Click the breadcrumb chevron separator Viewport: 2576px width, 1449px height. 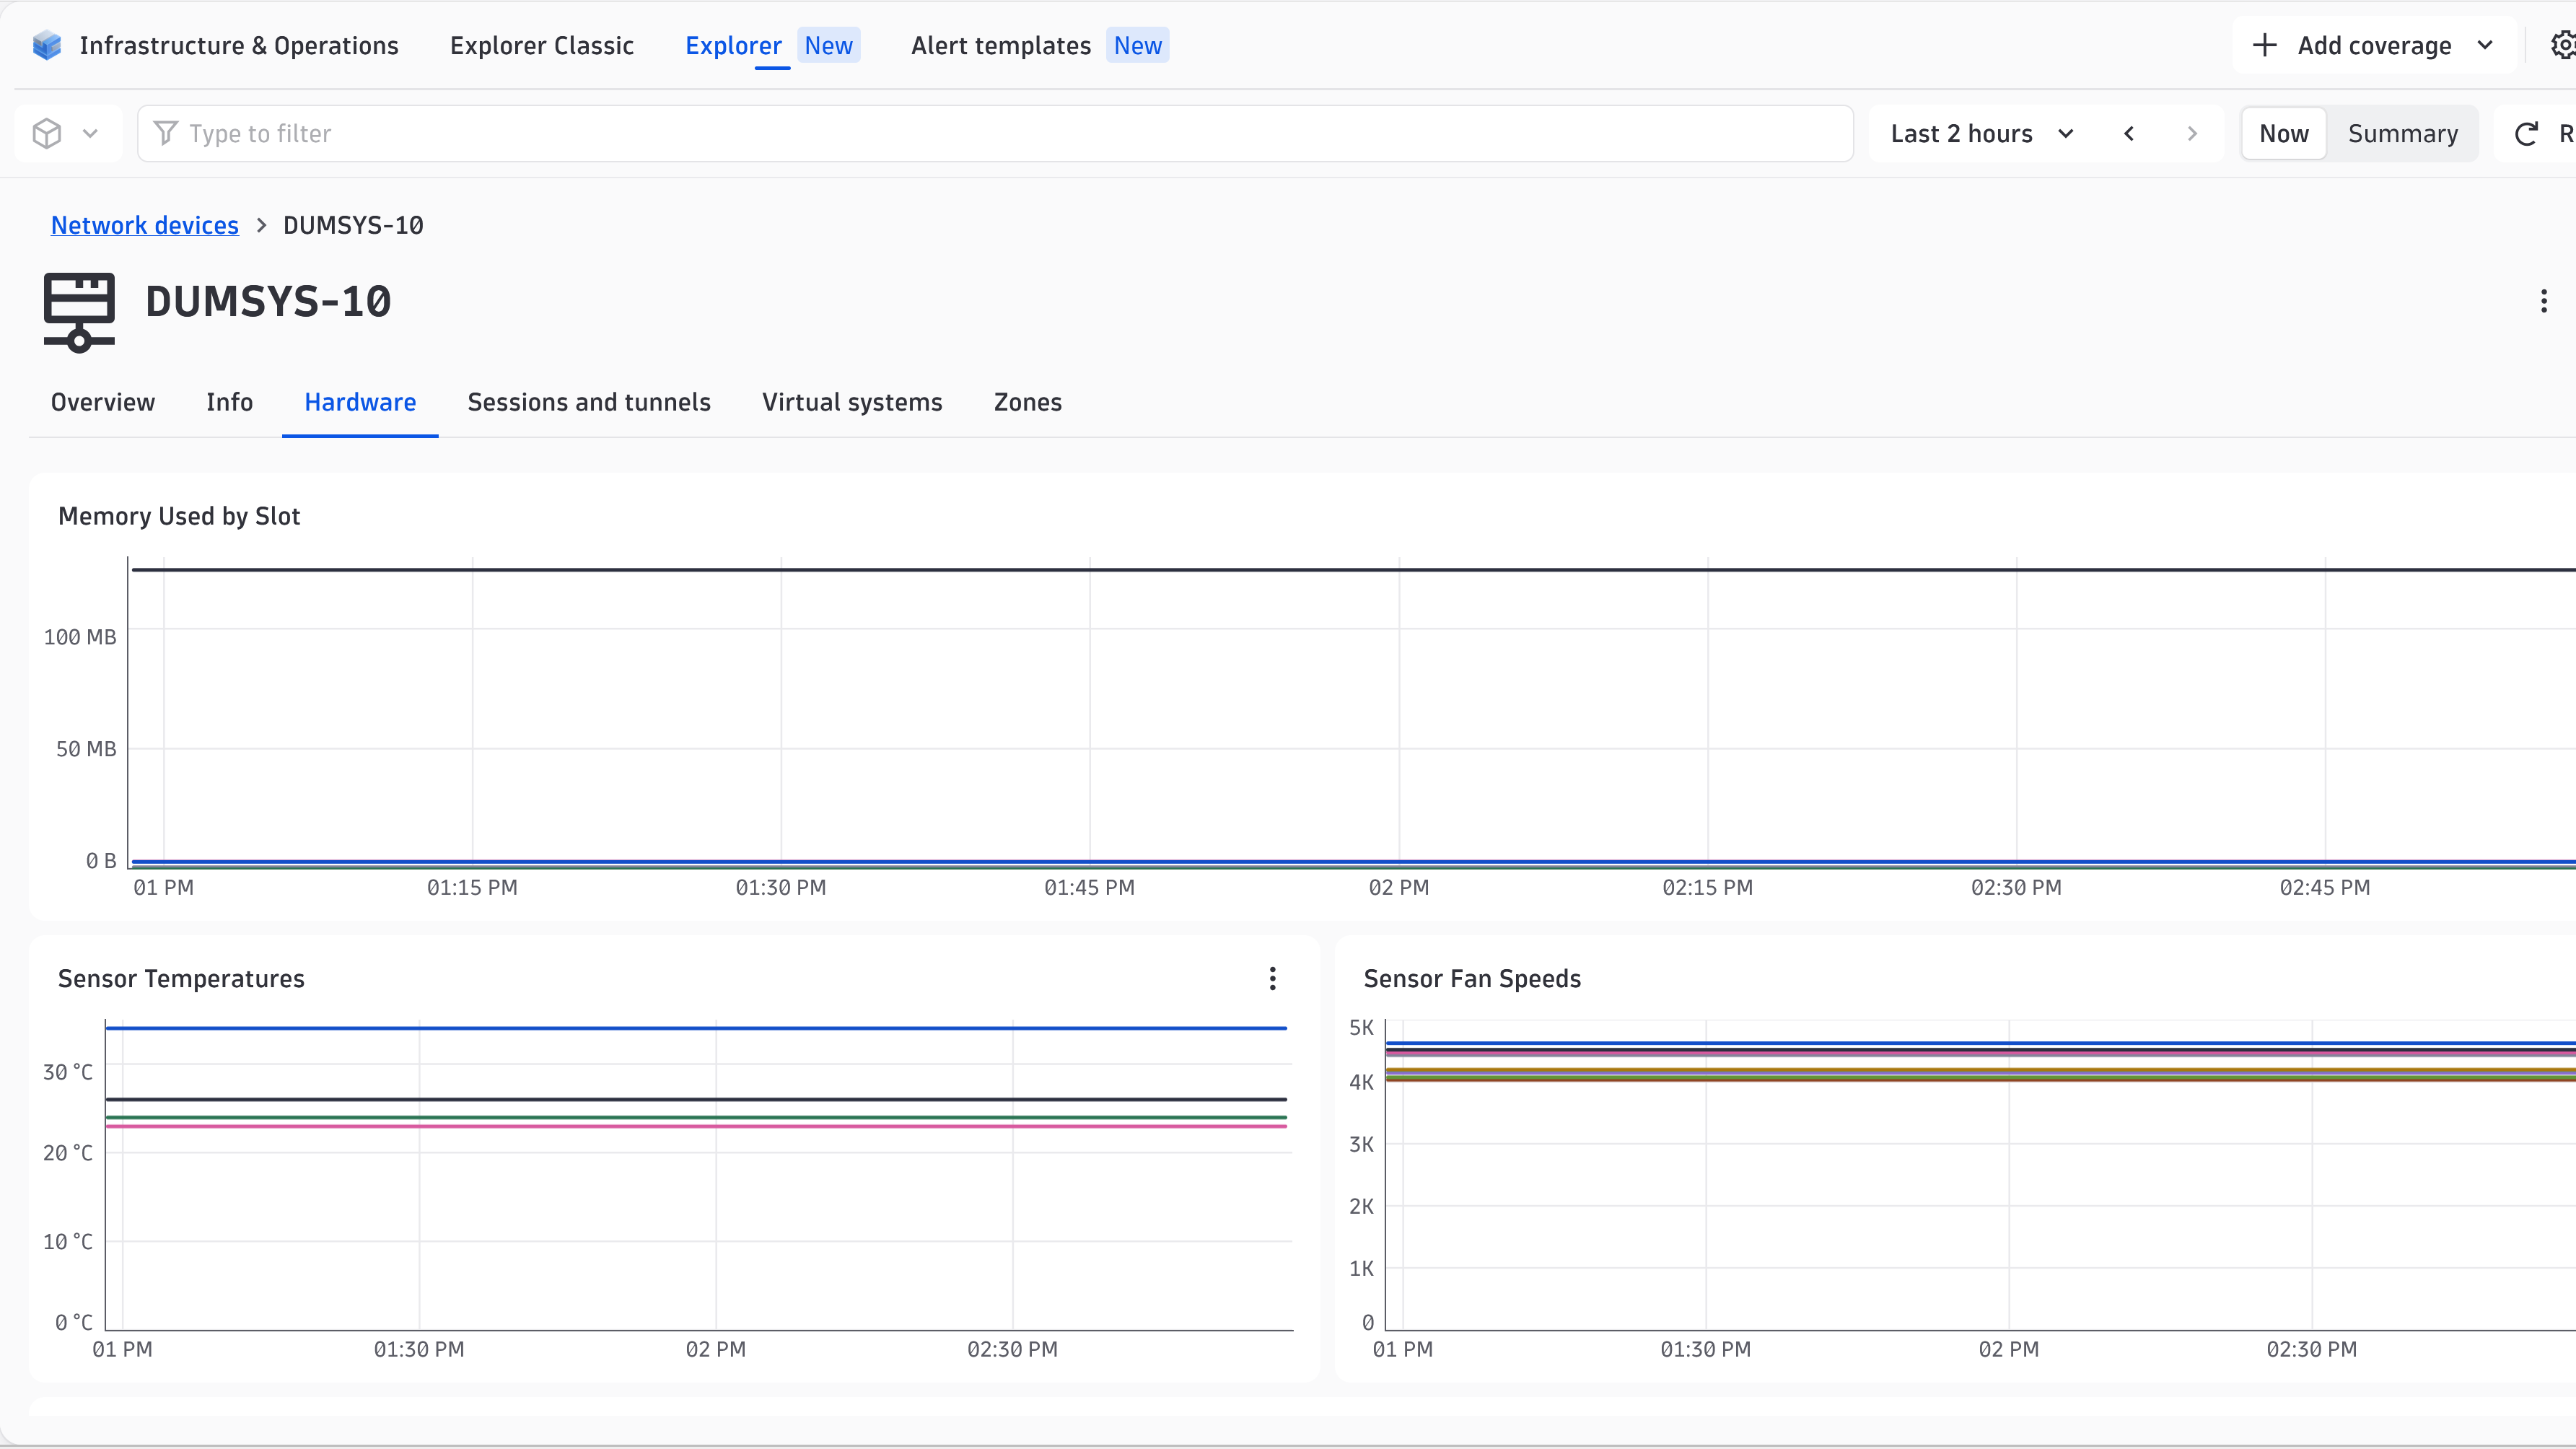point(261,225)
